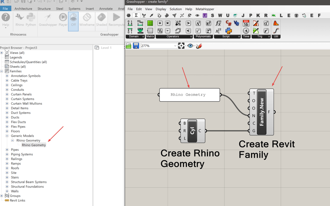Toggle the Grasshopper canvas preview eye icon
Image resolution: width=330 pixels, height=206 pixels.
190,46
